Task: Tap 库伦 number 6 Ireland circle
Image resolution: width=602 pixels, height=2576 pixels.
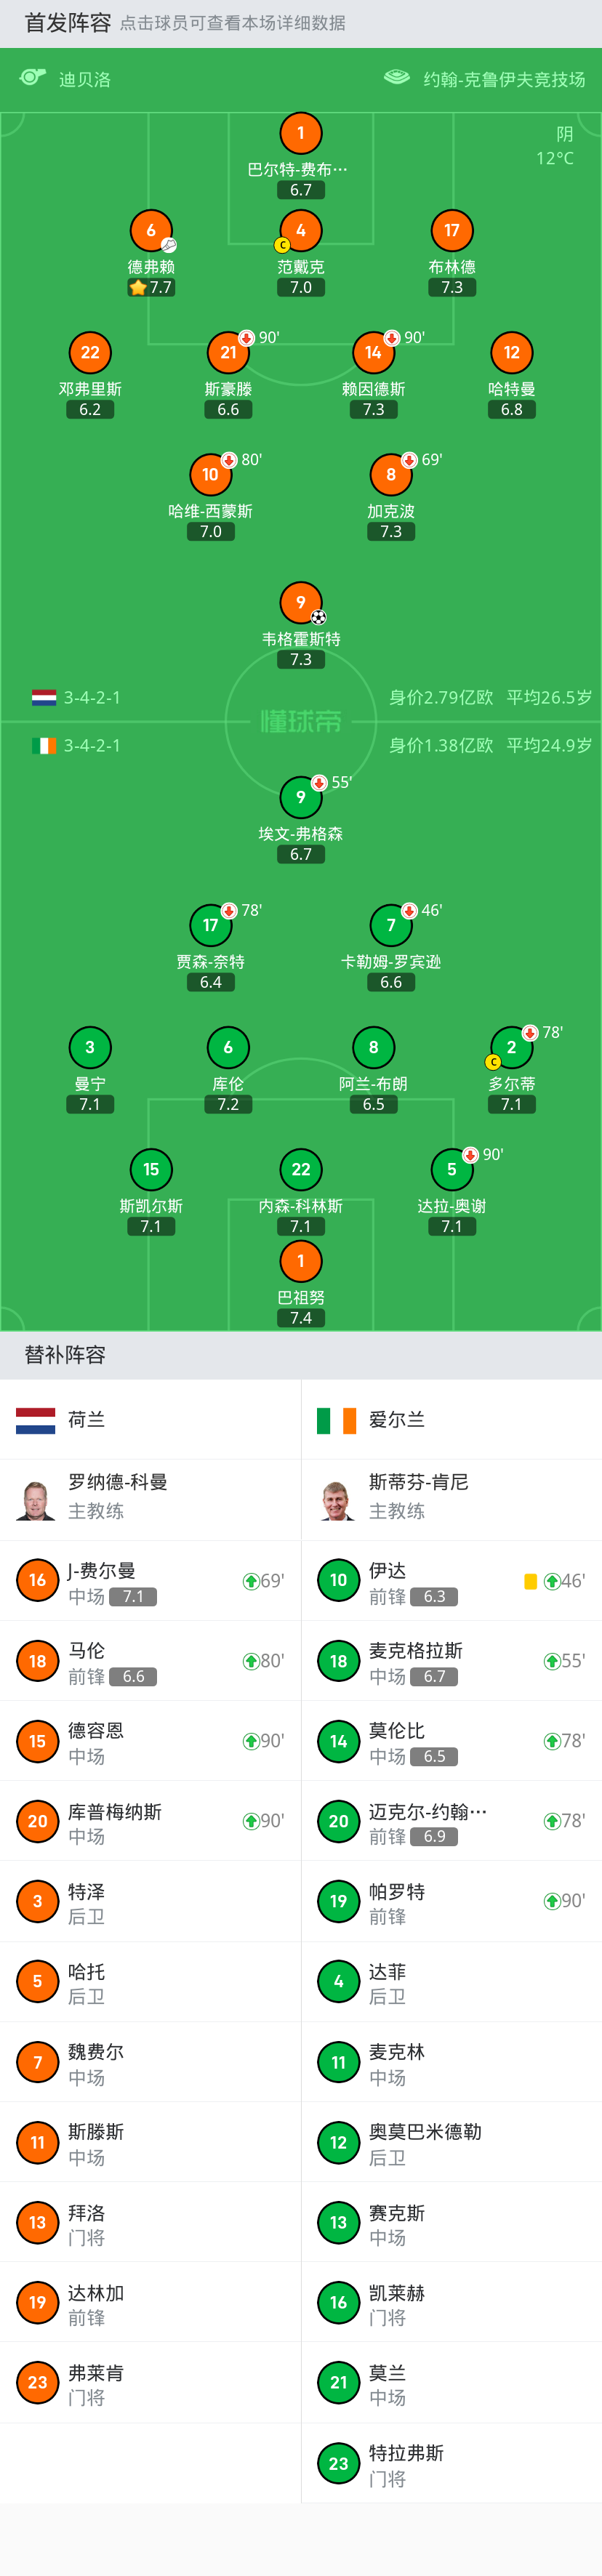Action: tap(228, 1047)
